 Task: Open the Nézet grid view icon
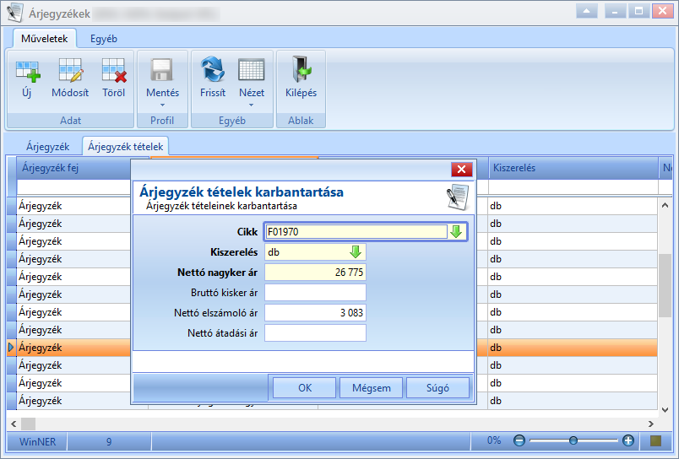[251, 70]
